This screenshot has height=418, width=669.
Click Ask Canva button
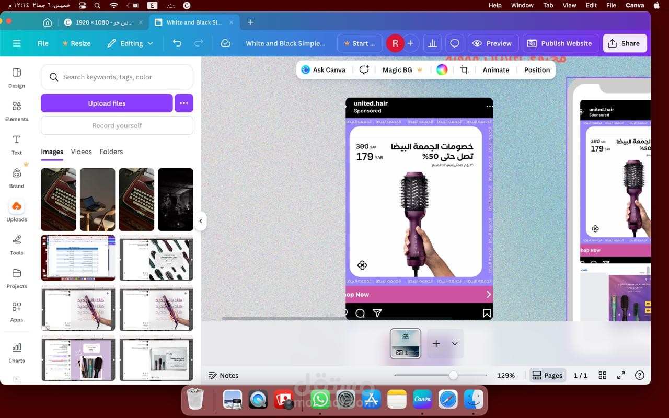click(324, 69)
